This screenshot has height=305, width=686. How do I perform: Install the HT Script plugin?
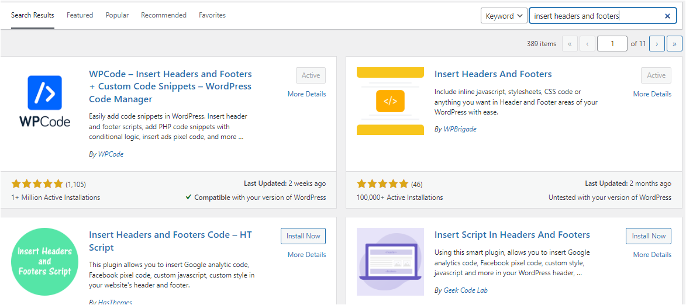tap(303, 236)
